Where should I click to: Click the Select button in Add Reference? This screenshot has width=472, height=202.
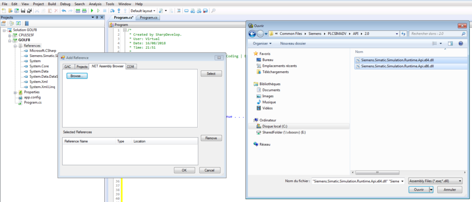211,74
